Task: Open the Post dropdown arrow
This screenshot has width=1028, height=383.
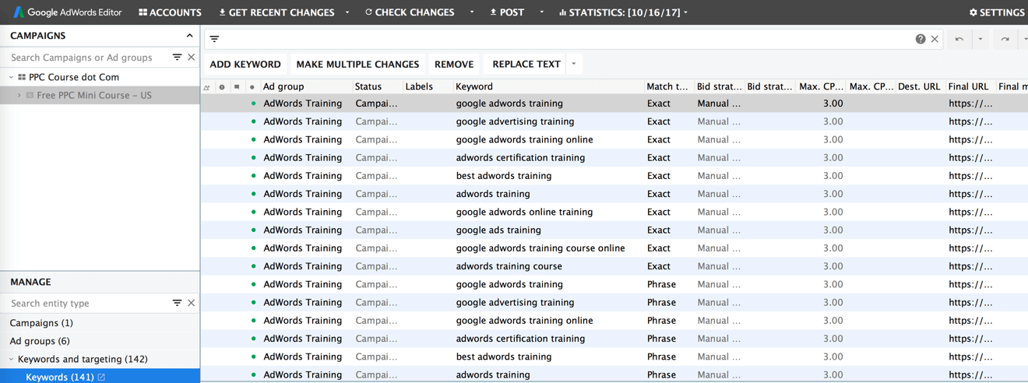Action: pos(542,12)
